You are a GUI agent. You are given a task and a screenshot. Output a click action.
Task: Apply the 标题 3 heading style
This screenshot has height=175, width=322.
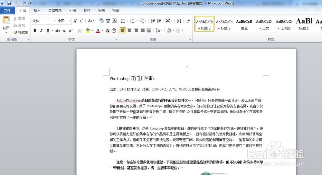224,24
